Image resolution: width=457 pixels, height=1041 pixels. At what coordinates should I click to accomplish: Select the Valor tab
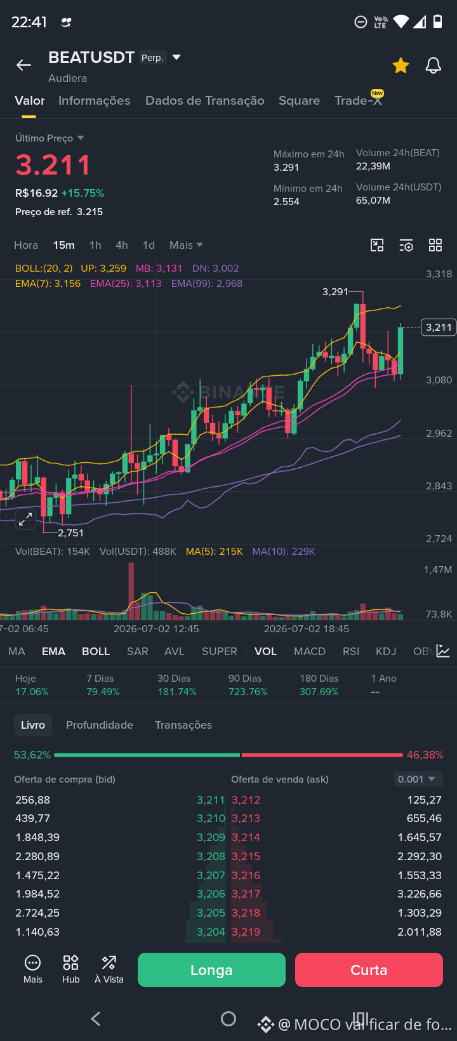(29, 100)
